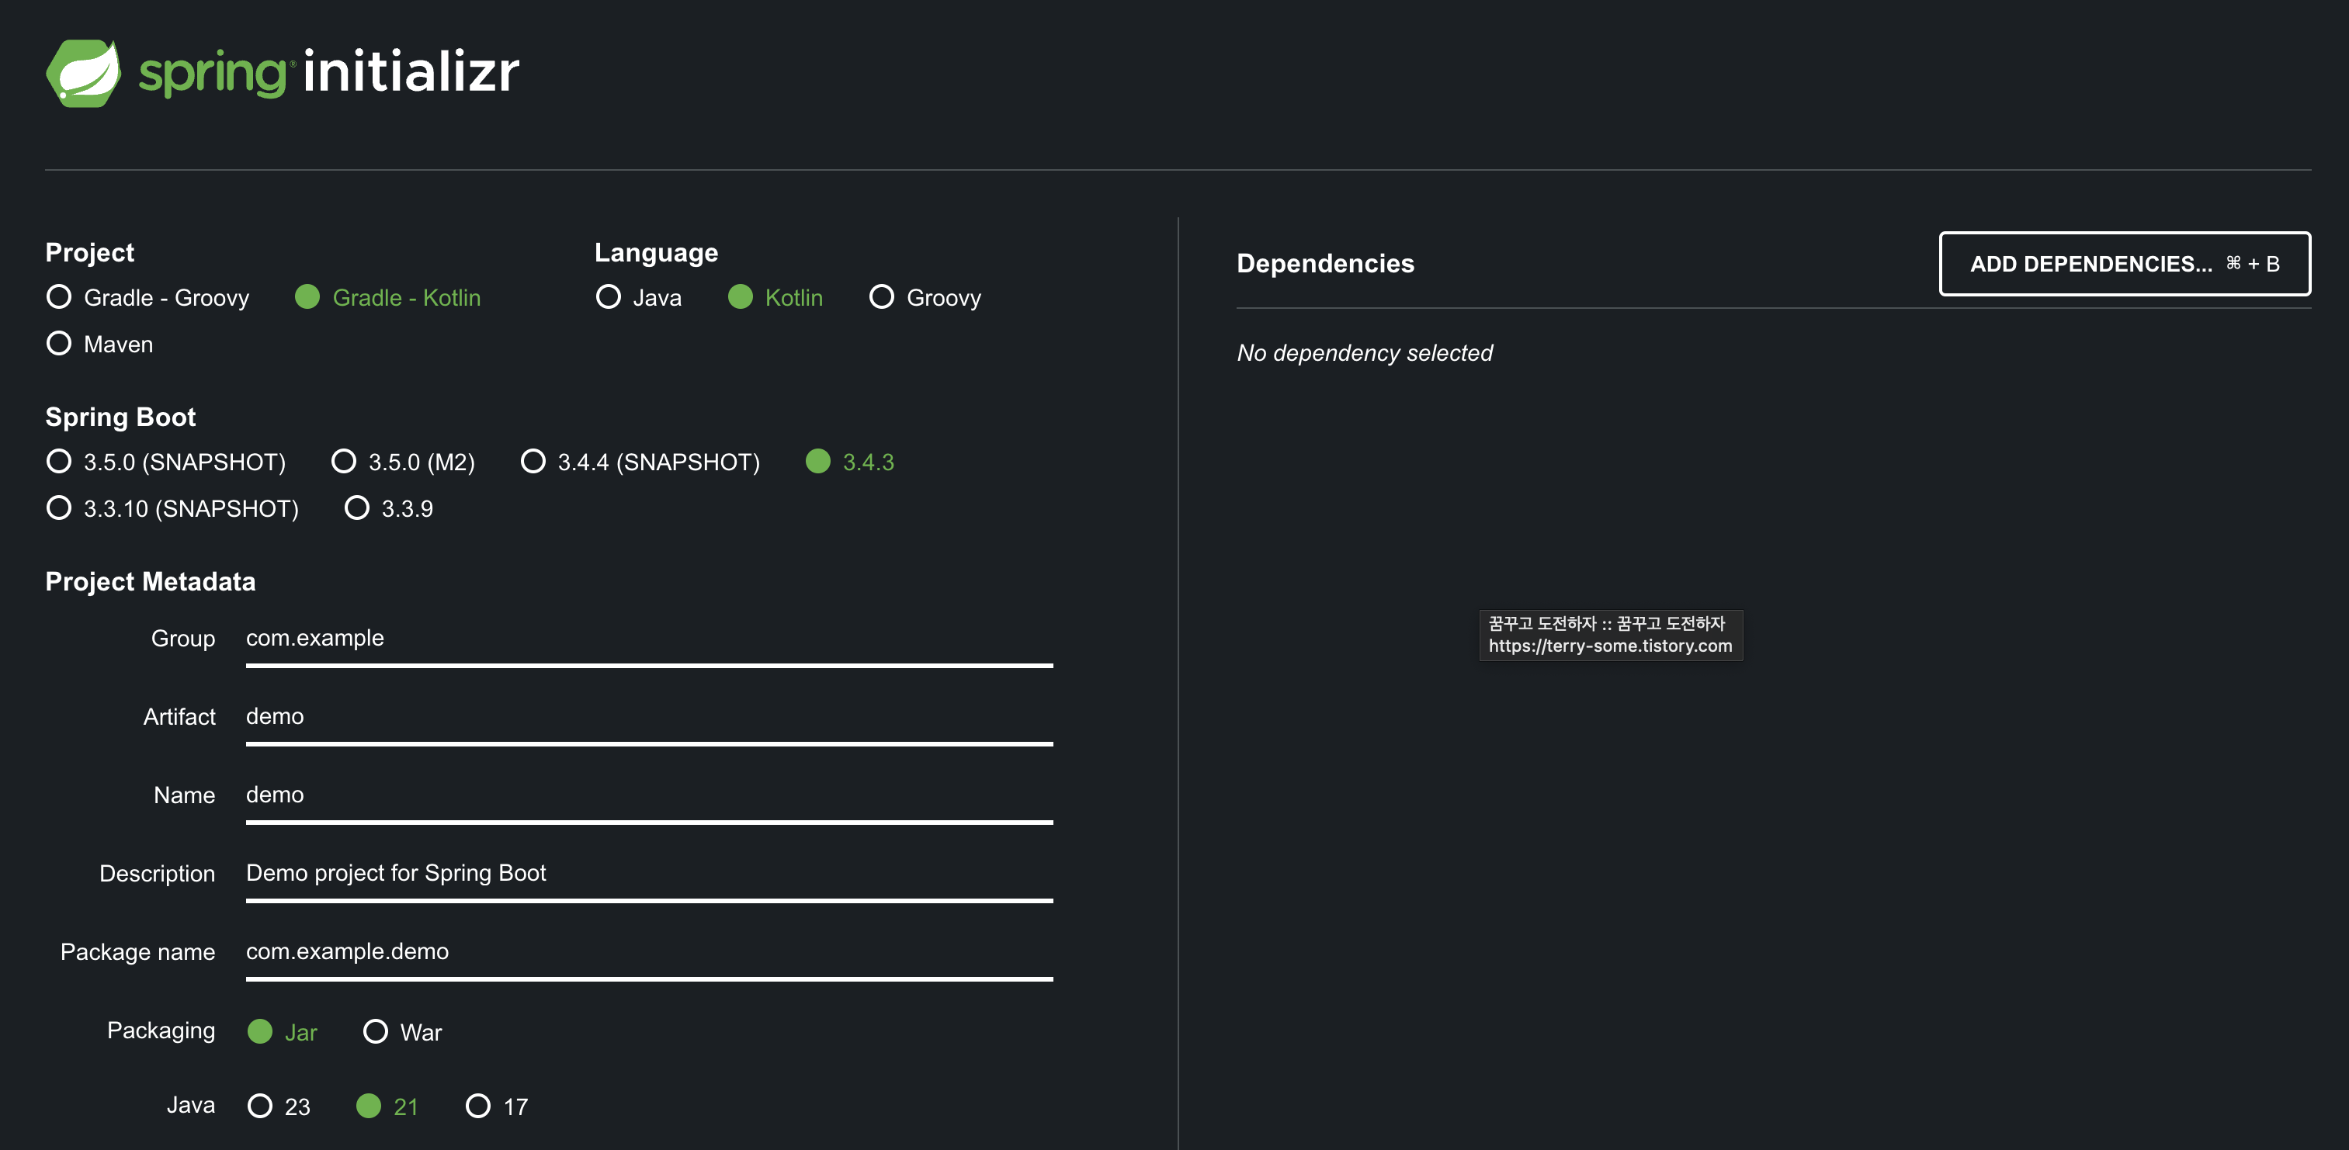Pick Spring Boot 3.5.0 (M2)
This screenshot has height=1150, width=2349.
344,462
